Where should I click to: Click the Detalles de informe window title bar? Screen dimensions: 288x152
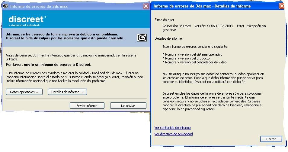202,6
